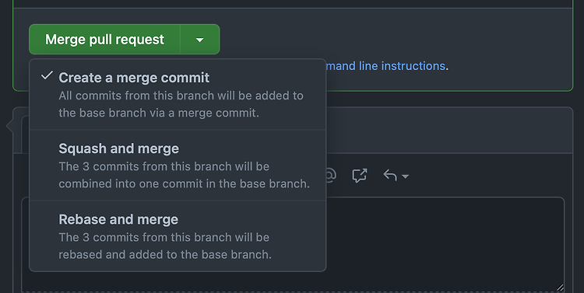Screen dimensions: 584x293
Task: Expand the saved replies dropdown caret
Action: [405, 176]
